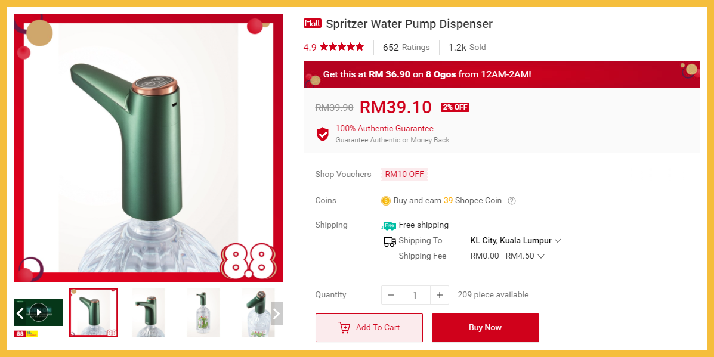Click the red authentic guarantee shield icon
The width and height of the screenshot is (714, 357).
pyautogui.click(x=323, y=134)
